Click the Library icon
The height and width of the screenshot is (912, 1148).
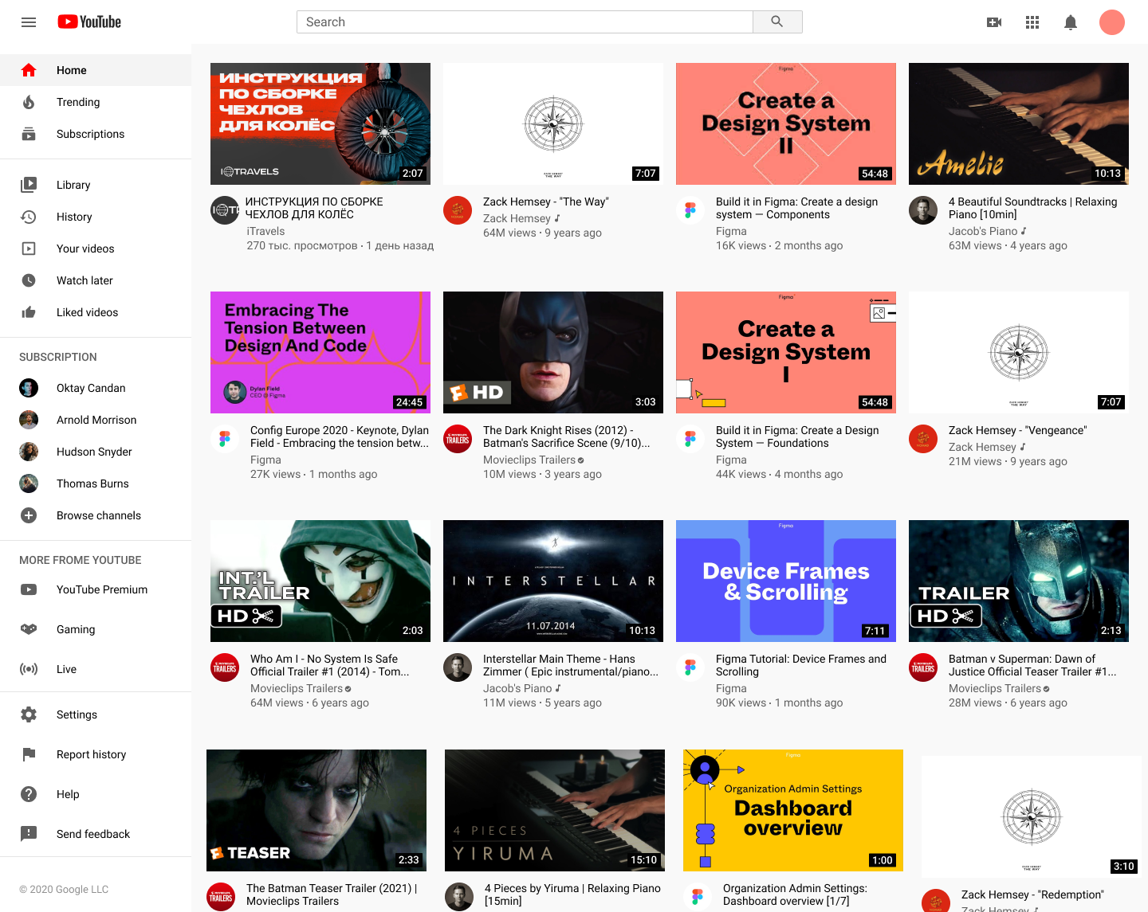29,185
